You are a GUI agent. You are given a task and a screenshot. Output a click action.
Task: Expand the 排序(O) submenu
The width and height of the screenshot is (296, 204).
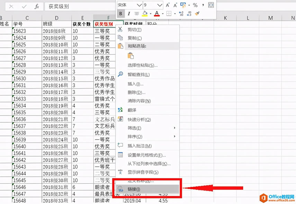(174, 136)
